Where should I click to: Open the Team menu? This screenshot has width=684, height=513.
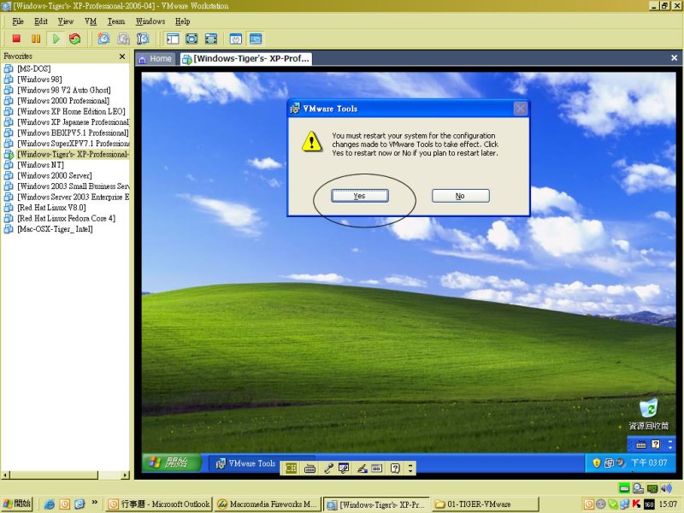[x=116, y=21]
